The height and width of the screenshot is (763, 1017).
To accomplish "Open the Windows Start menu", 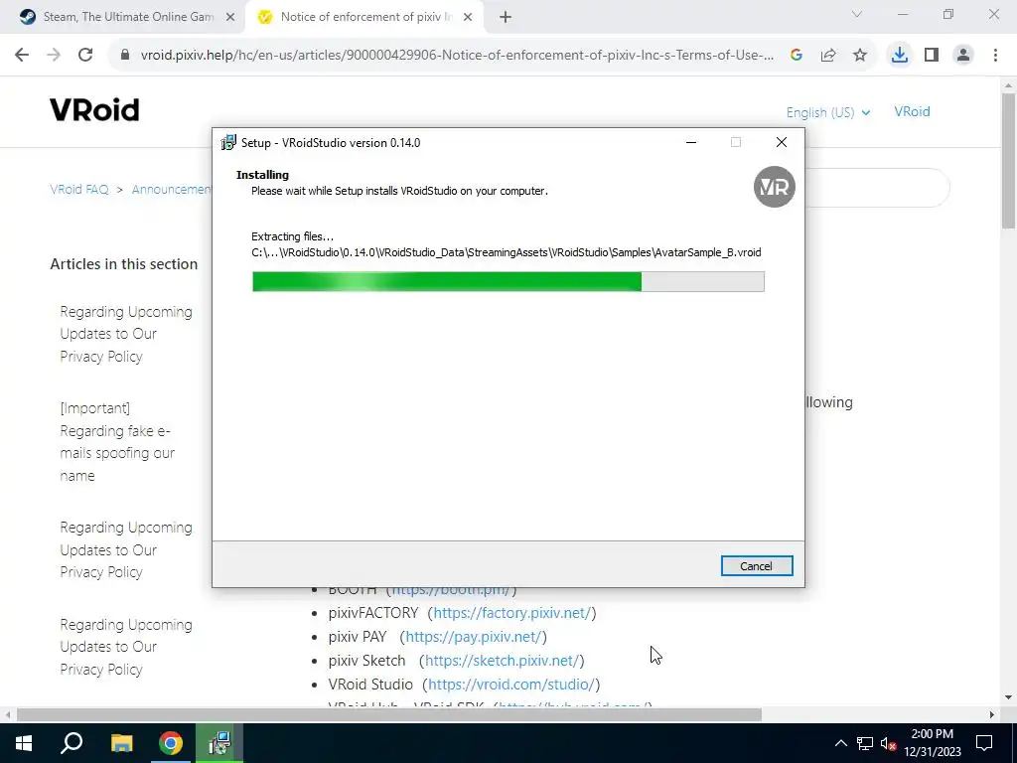I will (24, 743).
